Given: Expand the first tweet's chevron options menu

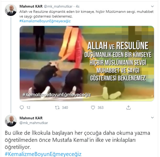Looking at the screenshot, I should coord(152,6).
